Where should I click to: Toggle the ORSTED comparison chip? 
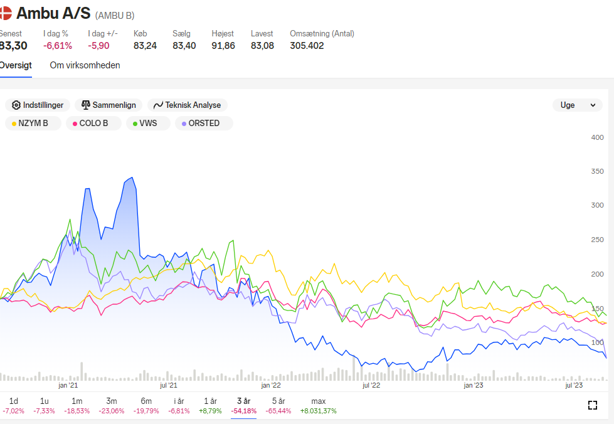pyautogui.click(x=204, y=124)
